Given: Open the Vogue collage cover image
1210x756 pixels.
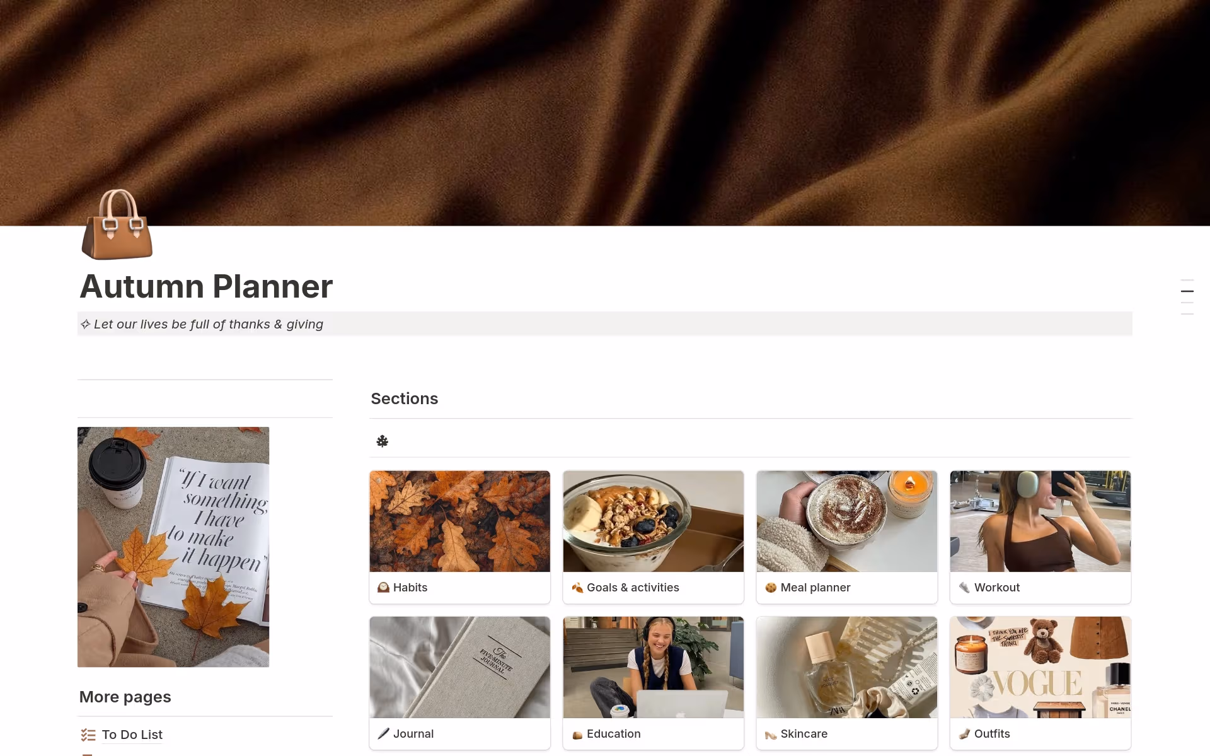Looking at the screenshot, I should tap(1040, 668).
